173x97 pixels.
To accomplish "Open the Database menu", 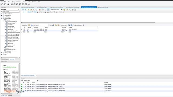I will tap(19, 2).
